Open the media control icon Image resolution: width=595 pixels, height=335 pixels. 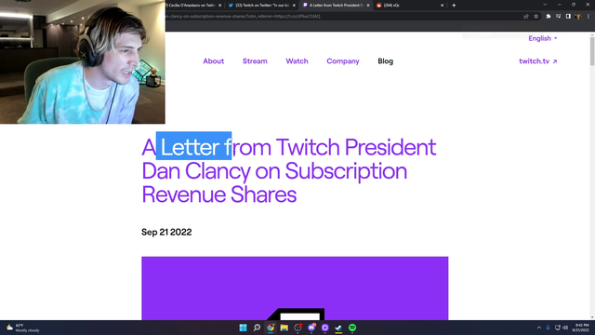[558, 17]
